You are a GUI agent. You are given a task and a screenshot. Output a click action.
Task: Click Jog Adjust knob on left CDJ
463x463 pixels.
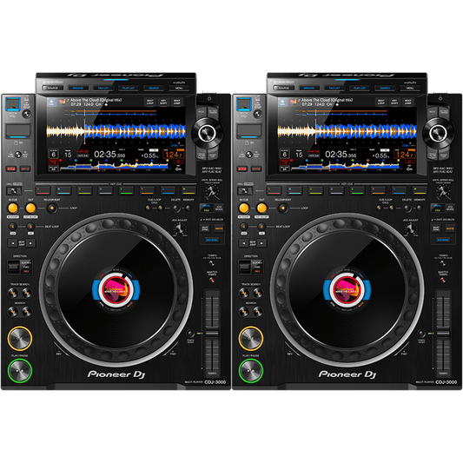tap(179, 228)
